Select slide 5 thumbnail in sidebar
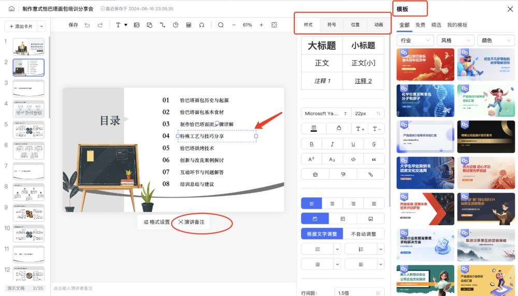518x296 pixels. click(28, 129)
